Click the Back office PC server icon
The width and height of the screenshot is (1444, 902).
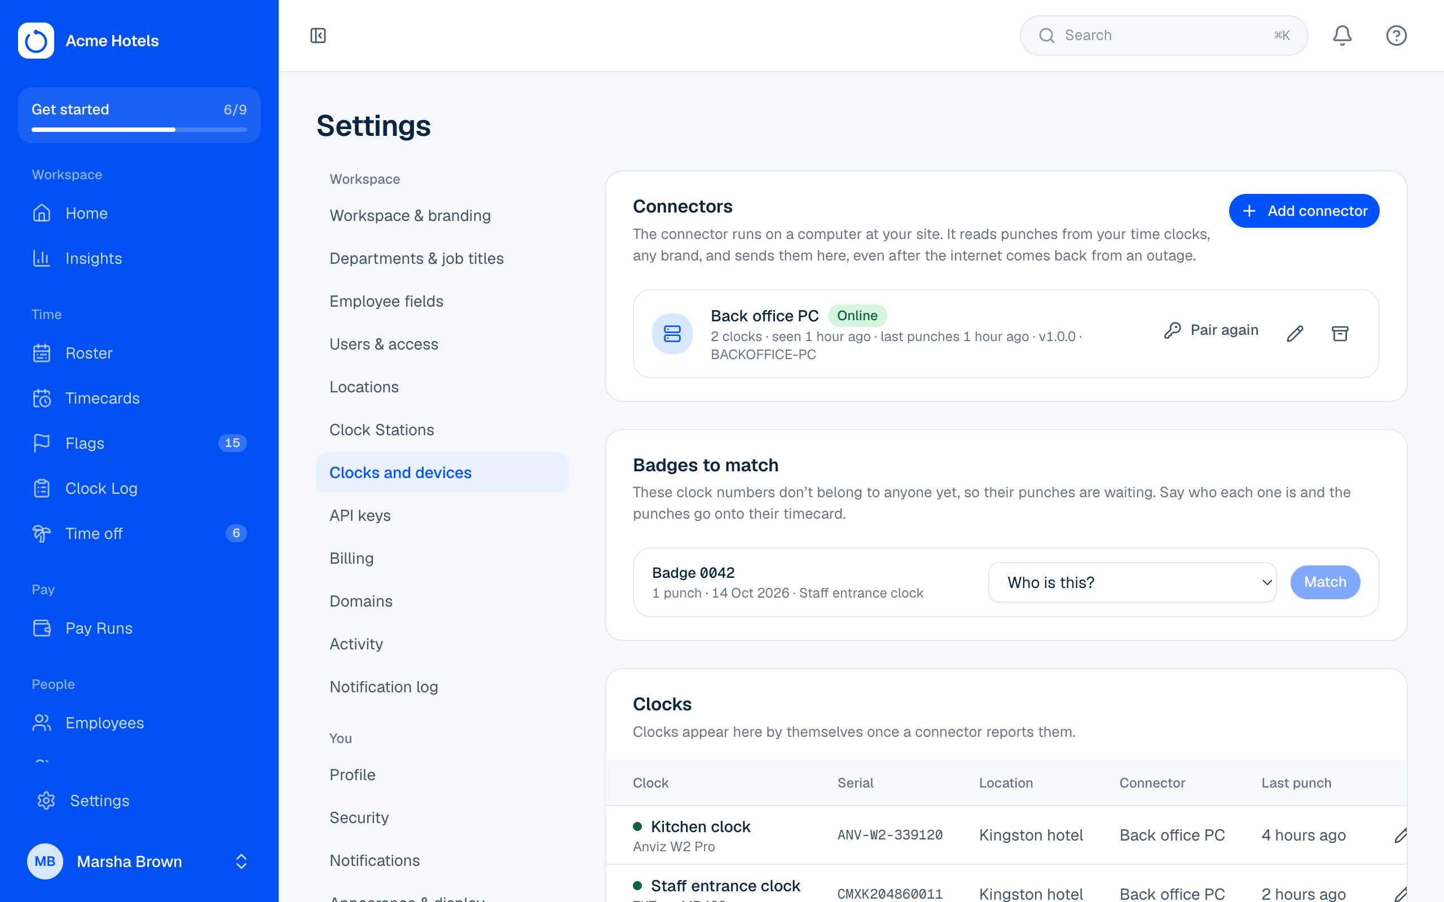672,334
